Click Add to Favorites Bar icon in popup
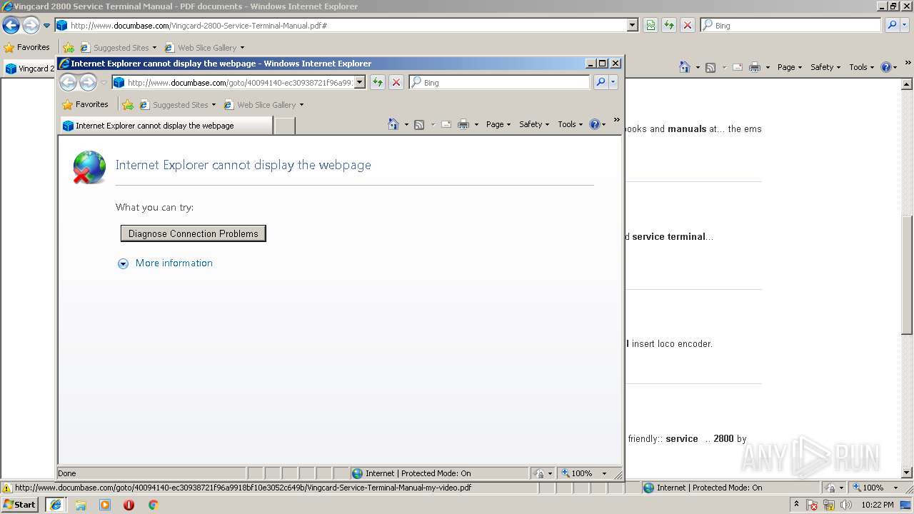 click(x=128, y=105)
